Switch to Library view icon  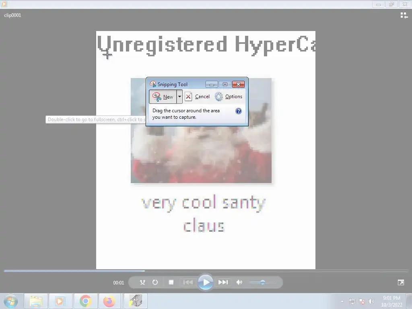click(404, 16)
